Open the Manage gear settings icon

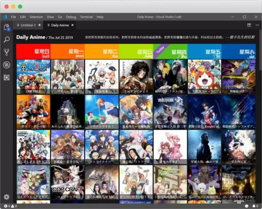pyautogui.click(x=7, y=197)
